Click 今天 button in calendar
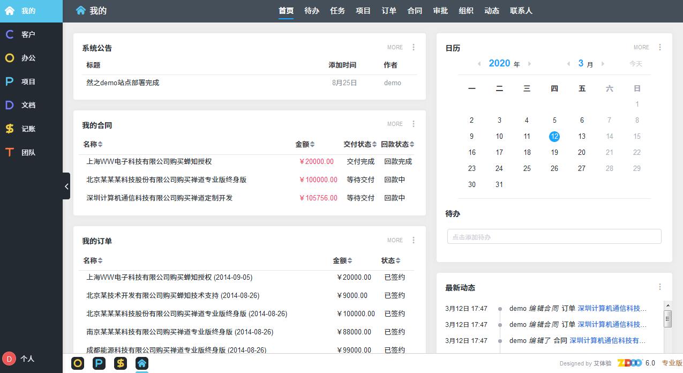 point(635,64)
